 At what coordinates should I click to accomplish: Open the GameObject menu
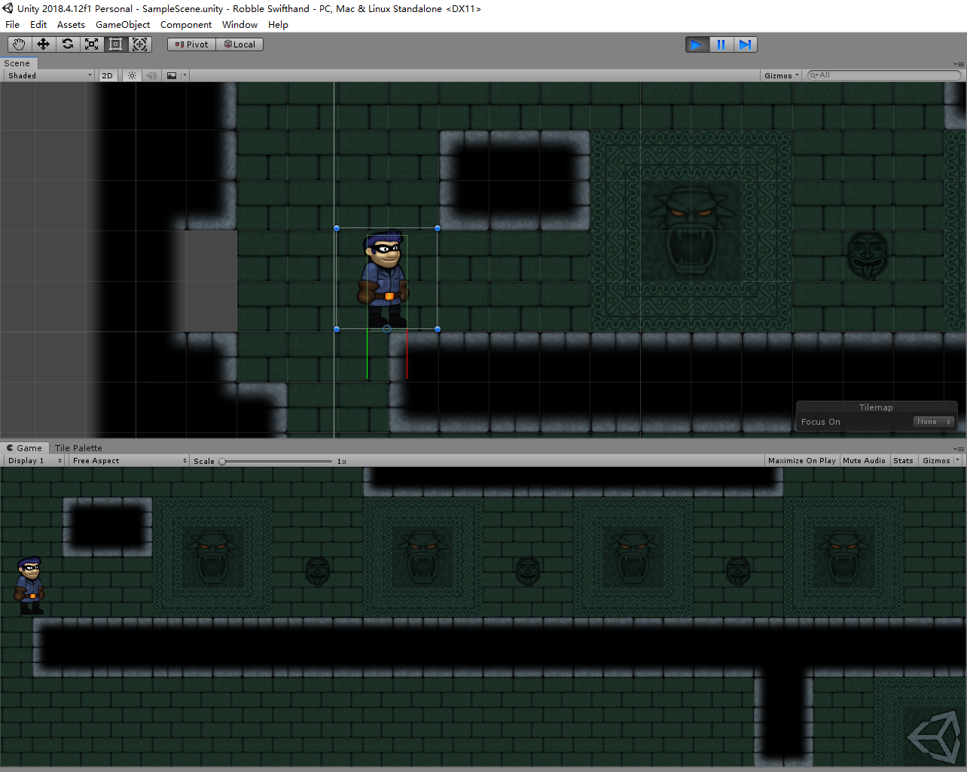[123, 24]
